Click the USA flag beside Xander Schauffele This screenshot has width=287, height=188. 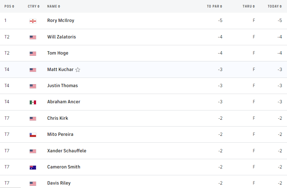click(33, 151)
